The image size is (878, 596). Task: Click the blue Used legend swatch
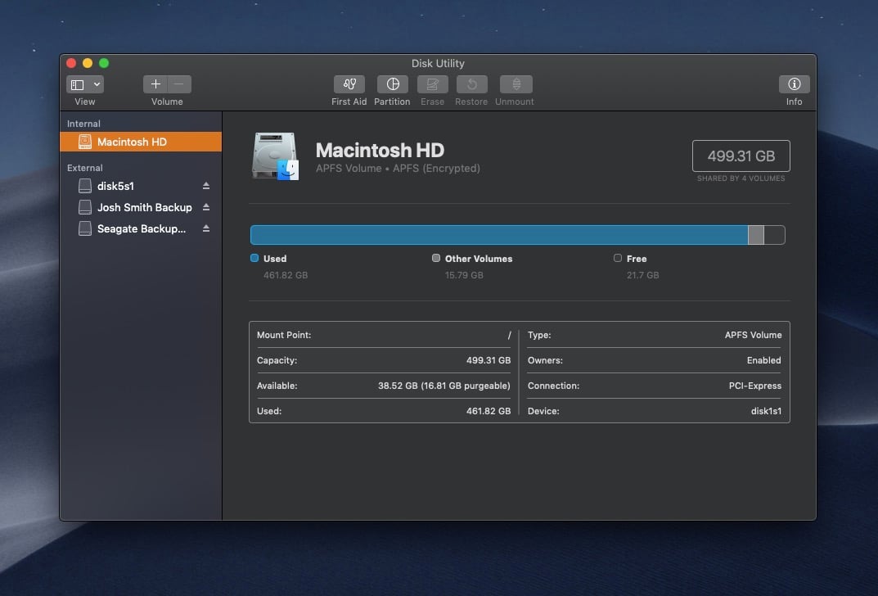(254, 258)
